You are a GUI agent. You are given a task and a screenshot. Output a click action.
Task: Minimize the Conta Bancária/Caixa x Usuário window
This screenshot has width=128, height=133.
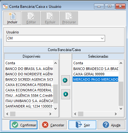coord(99,6)
